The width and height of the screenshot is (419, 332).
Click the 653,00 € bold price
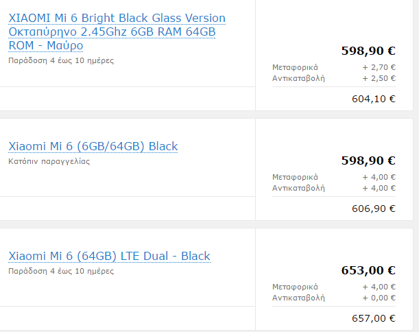[x=368, y=270]
